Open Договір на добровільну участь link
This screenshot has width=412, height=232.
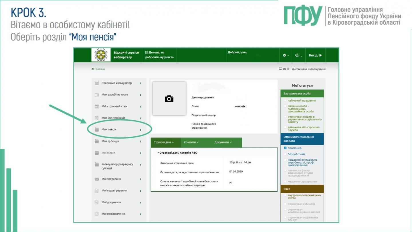point(159,55)
